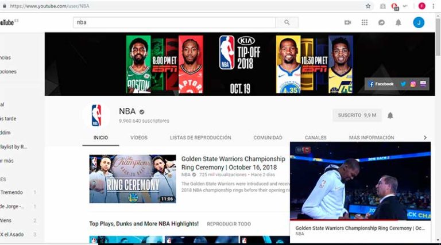Expand the sidebar 'más' show more item
441x245 pixels.
click(7, 161)
